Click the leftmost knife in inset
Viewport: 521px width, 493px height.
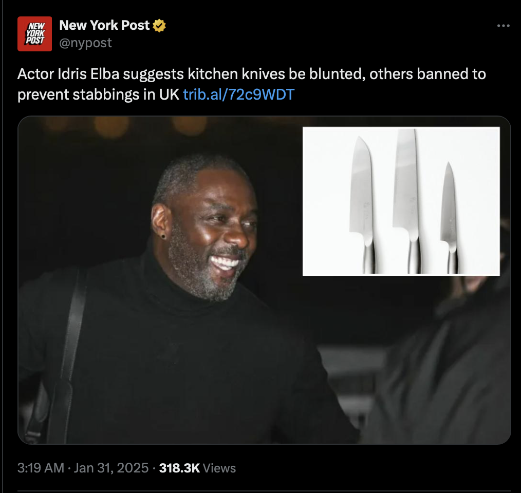coord(362,205)
